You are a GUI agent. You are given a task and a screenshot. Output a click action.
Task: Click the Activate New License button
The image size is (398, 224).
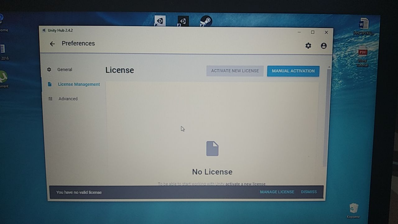(x=235, y=71)
